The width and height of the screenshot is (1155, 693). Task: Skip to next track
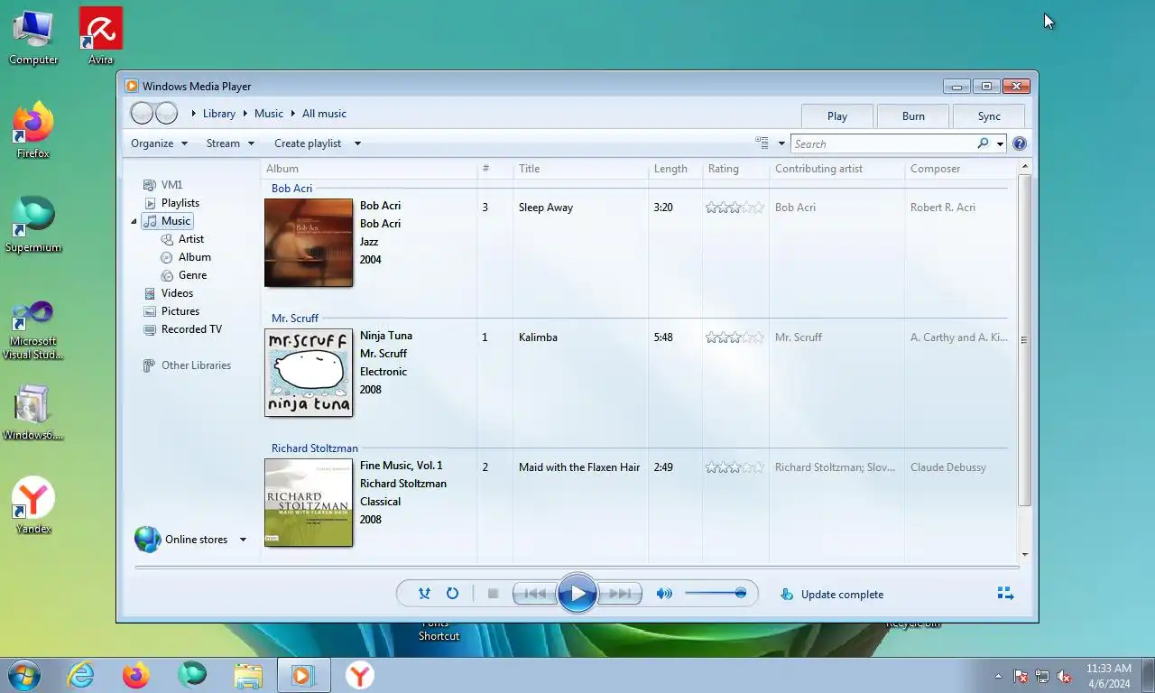click(620, 594)
